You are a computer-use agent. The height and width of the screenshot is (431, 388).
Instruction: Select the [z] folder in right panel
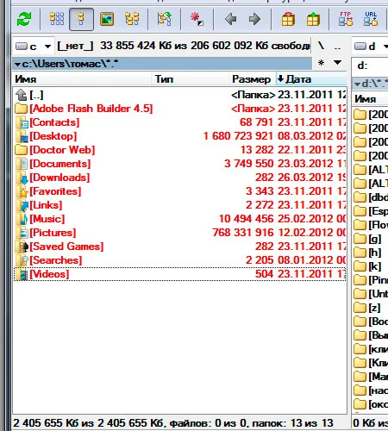pyautogui.click(x=371, y=308)
